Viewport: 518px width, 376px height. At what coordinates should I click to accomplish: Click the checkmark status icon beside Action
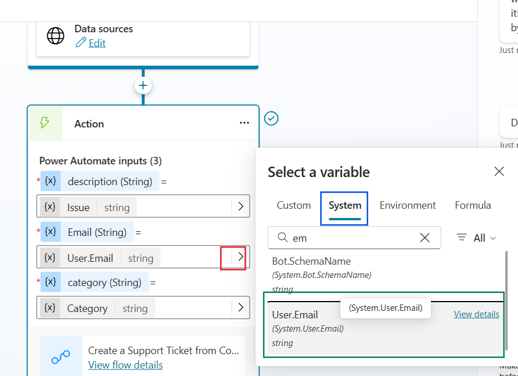pos(271,118)
